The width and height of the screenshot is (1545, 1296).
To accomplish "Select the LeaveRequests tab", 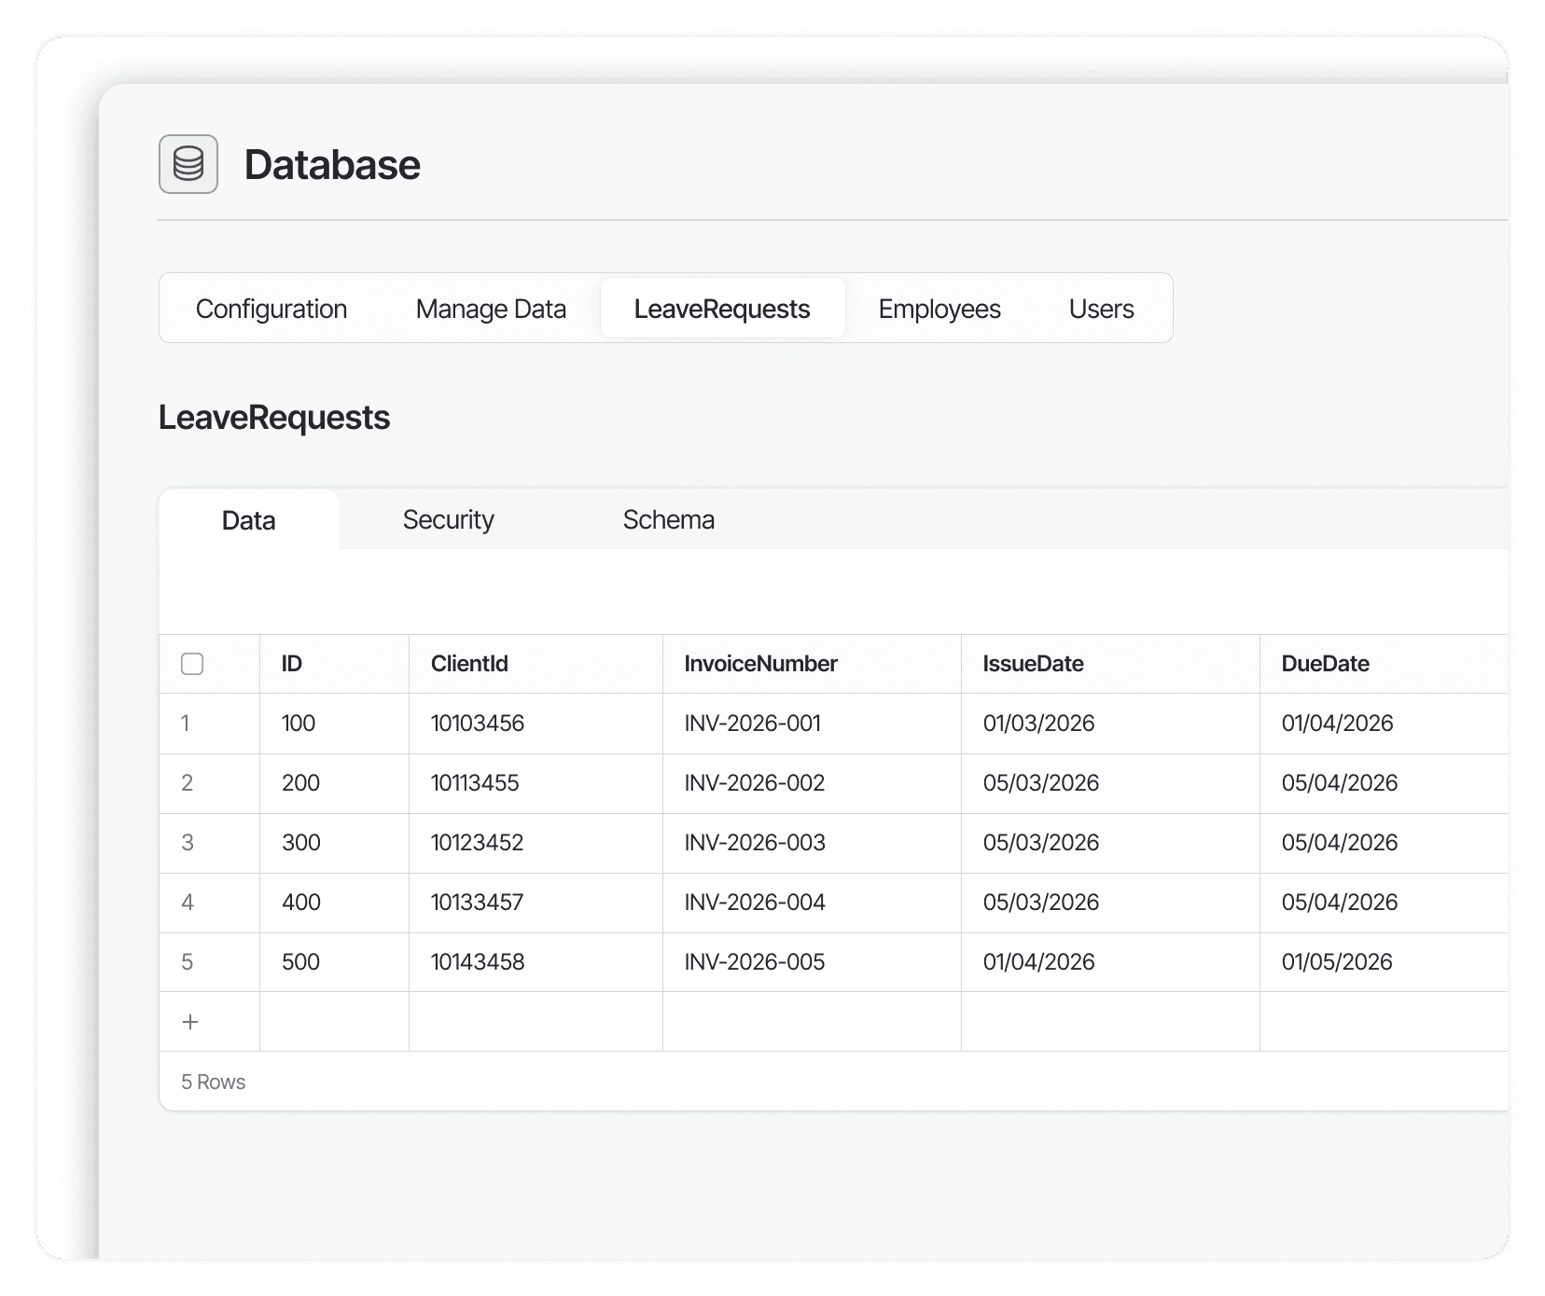I will click(x=722, y=309).
